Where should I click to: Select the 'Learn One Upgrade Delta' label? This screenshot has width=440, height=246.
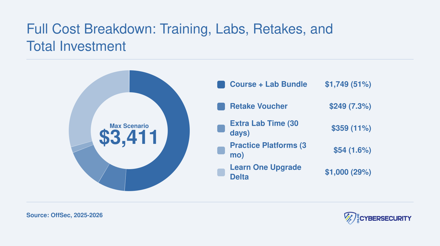point(266,172)
